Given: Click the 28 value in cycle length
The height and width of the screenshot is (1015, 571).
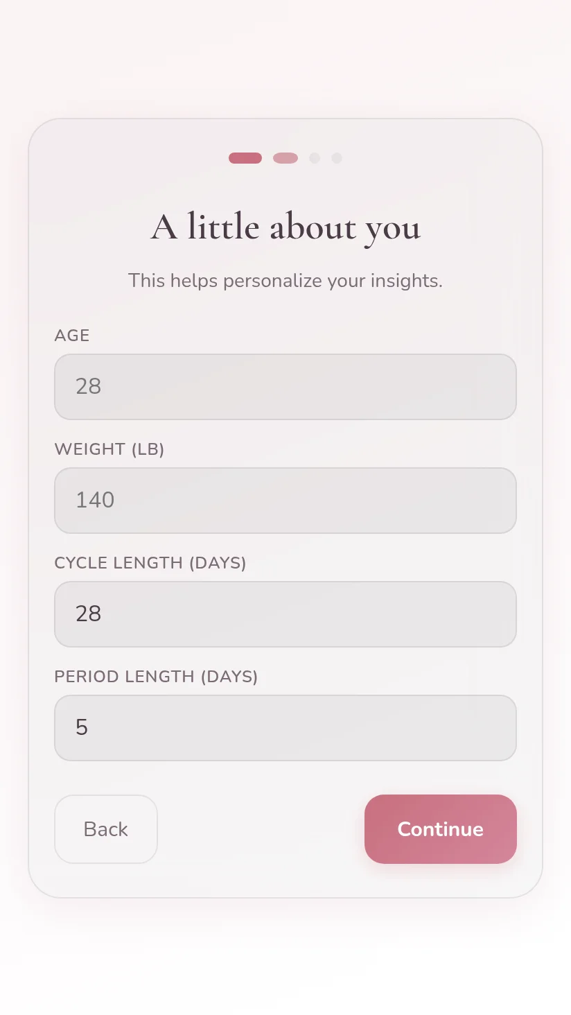Looking at the screenshot, I should [x=89, y=614].
